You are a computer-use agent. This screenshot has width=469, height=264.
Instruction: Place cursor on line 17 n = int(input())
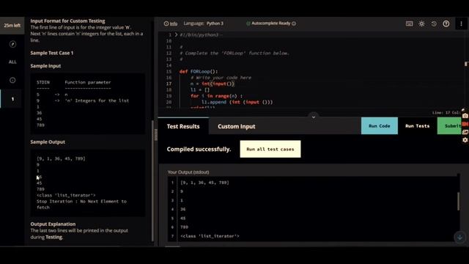tap(213, 84)
